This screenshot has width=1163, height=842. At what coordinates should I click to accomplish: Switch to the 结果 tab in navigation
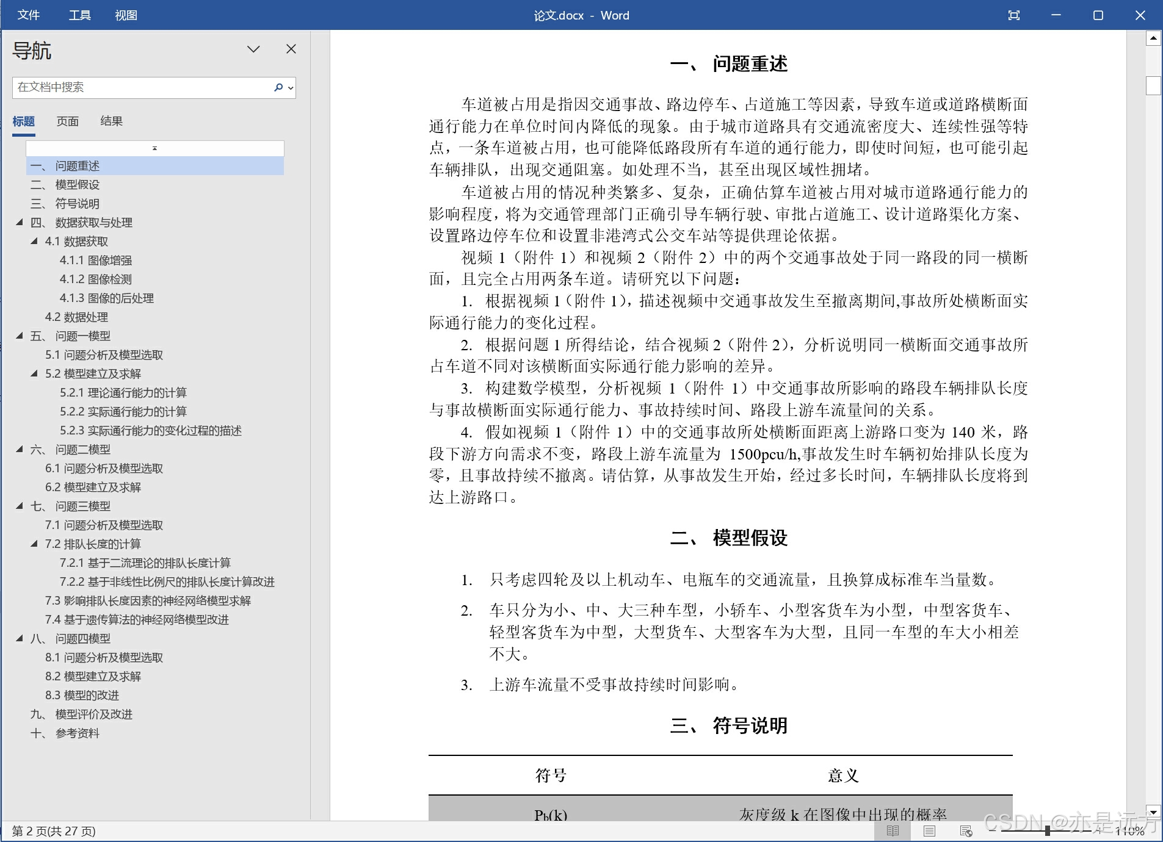pyautogui.click(x=111, y=121)
